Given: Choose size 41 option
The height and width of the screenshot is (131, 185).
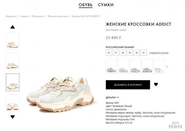Looking at the screenshot, I should 144,53.
